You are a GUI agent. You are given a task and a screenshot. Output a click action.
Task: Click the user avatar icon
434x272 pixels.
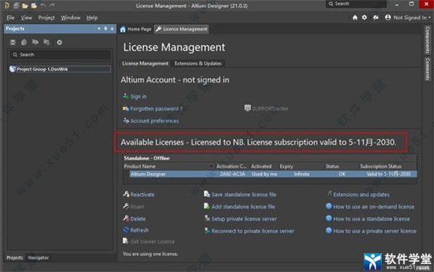[388, 17]
